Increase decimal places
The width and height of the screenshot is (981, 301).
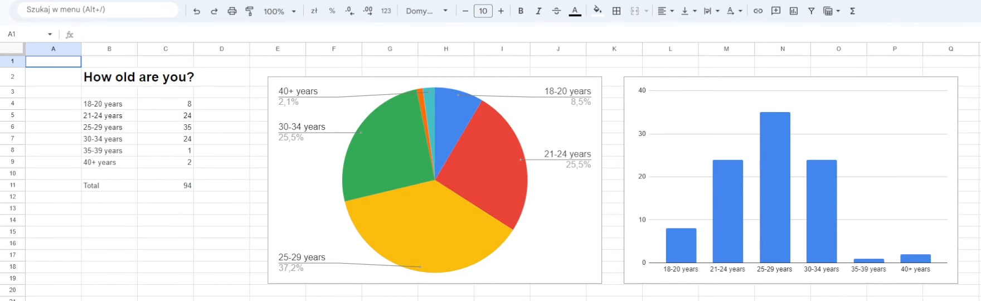368,11
